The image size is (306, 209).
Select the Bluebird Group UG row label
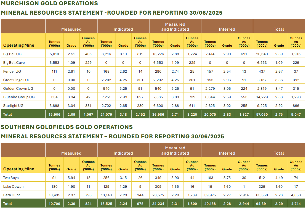coord(19,97)
